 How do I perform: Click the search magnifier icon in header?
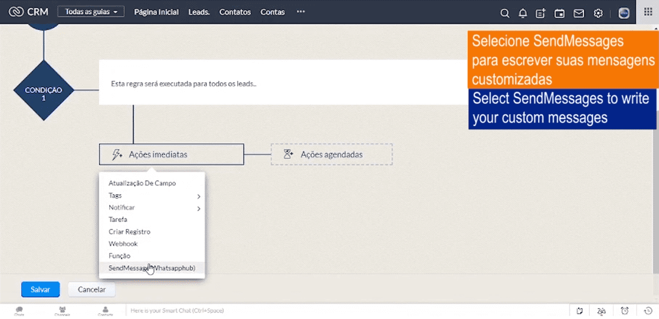point(504,13)
